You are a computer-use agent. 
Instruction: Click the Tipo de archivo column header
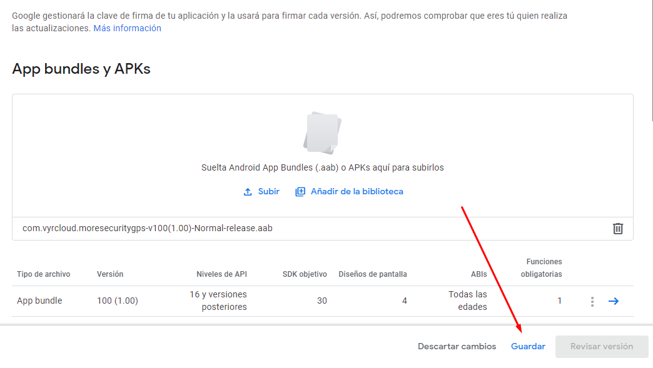pos(43,274)
